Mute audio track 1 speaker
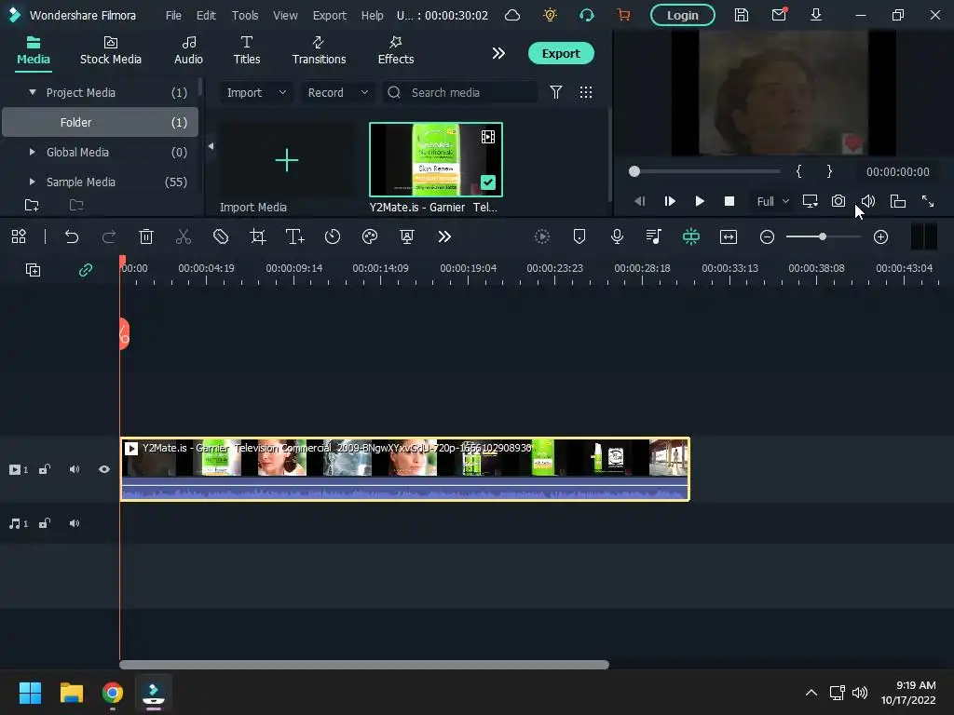 tap(75, 523)
